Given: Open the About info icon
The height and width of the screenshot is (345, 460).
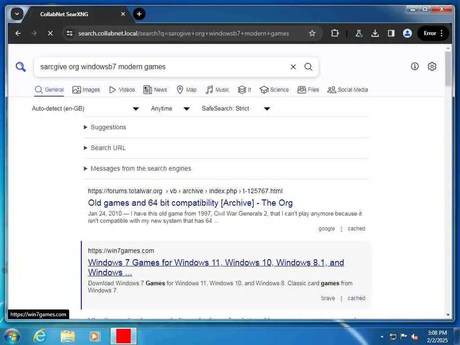Looking at the screenshot, I should [415, 66].
